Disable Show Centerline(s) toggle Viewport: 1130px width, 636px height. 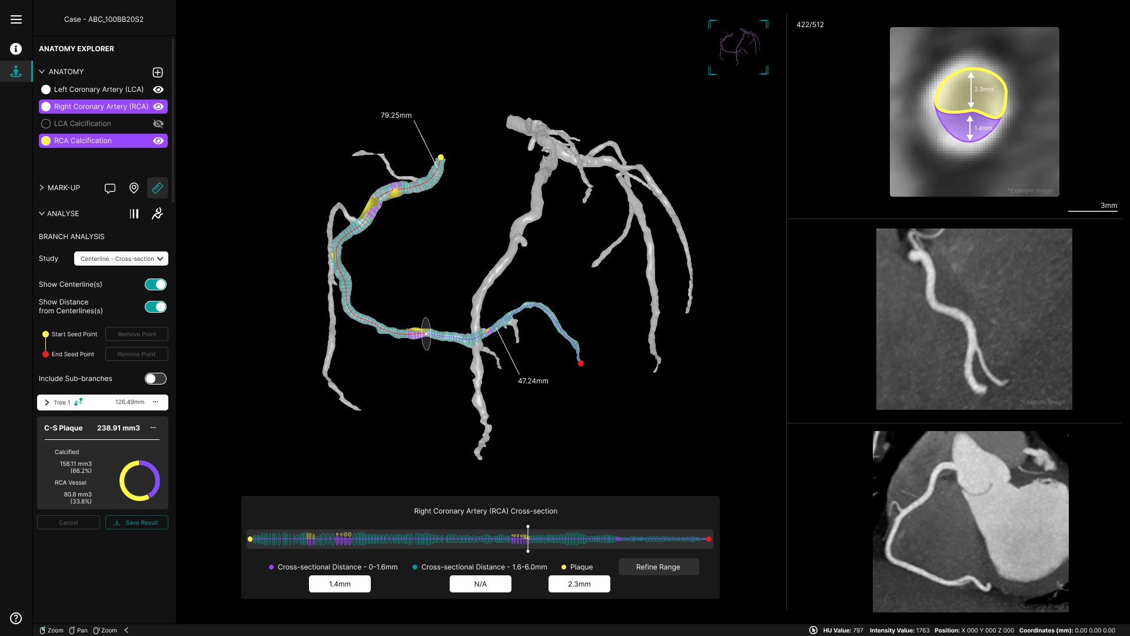point(155,284)
